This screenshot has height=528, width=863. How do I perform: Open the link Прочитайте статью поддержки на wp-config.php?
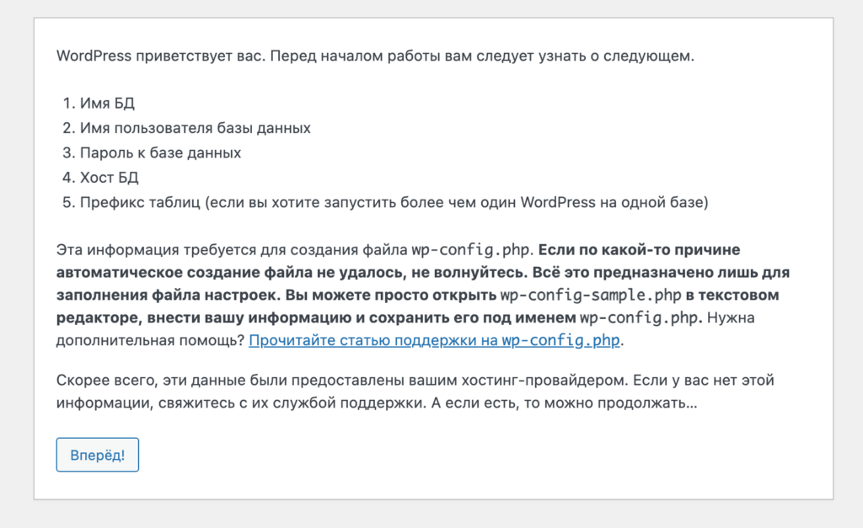(x=434, y=340)
